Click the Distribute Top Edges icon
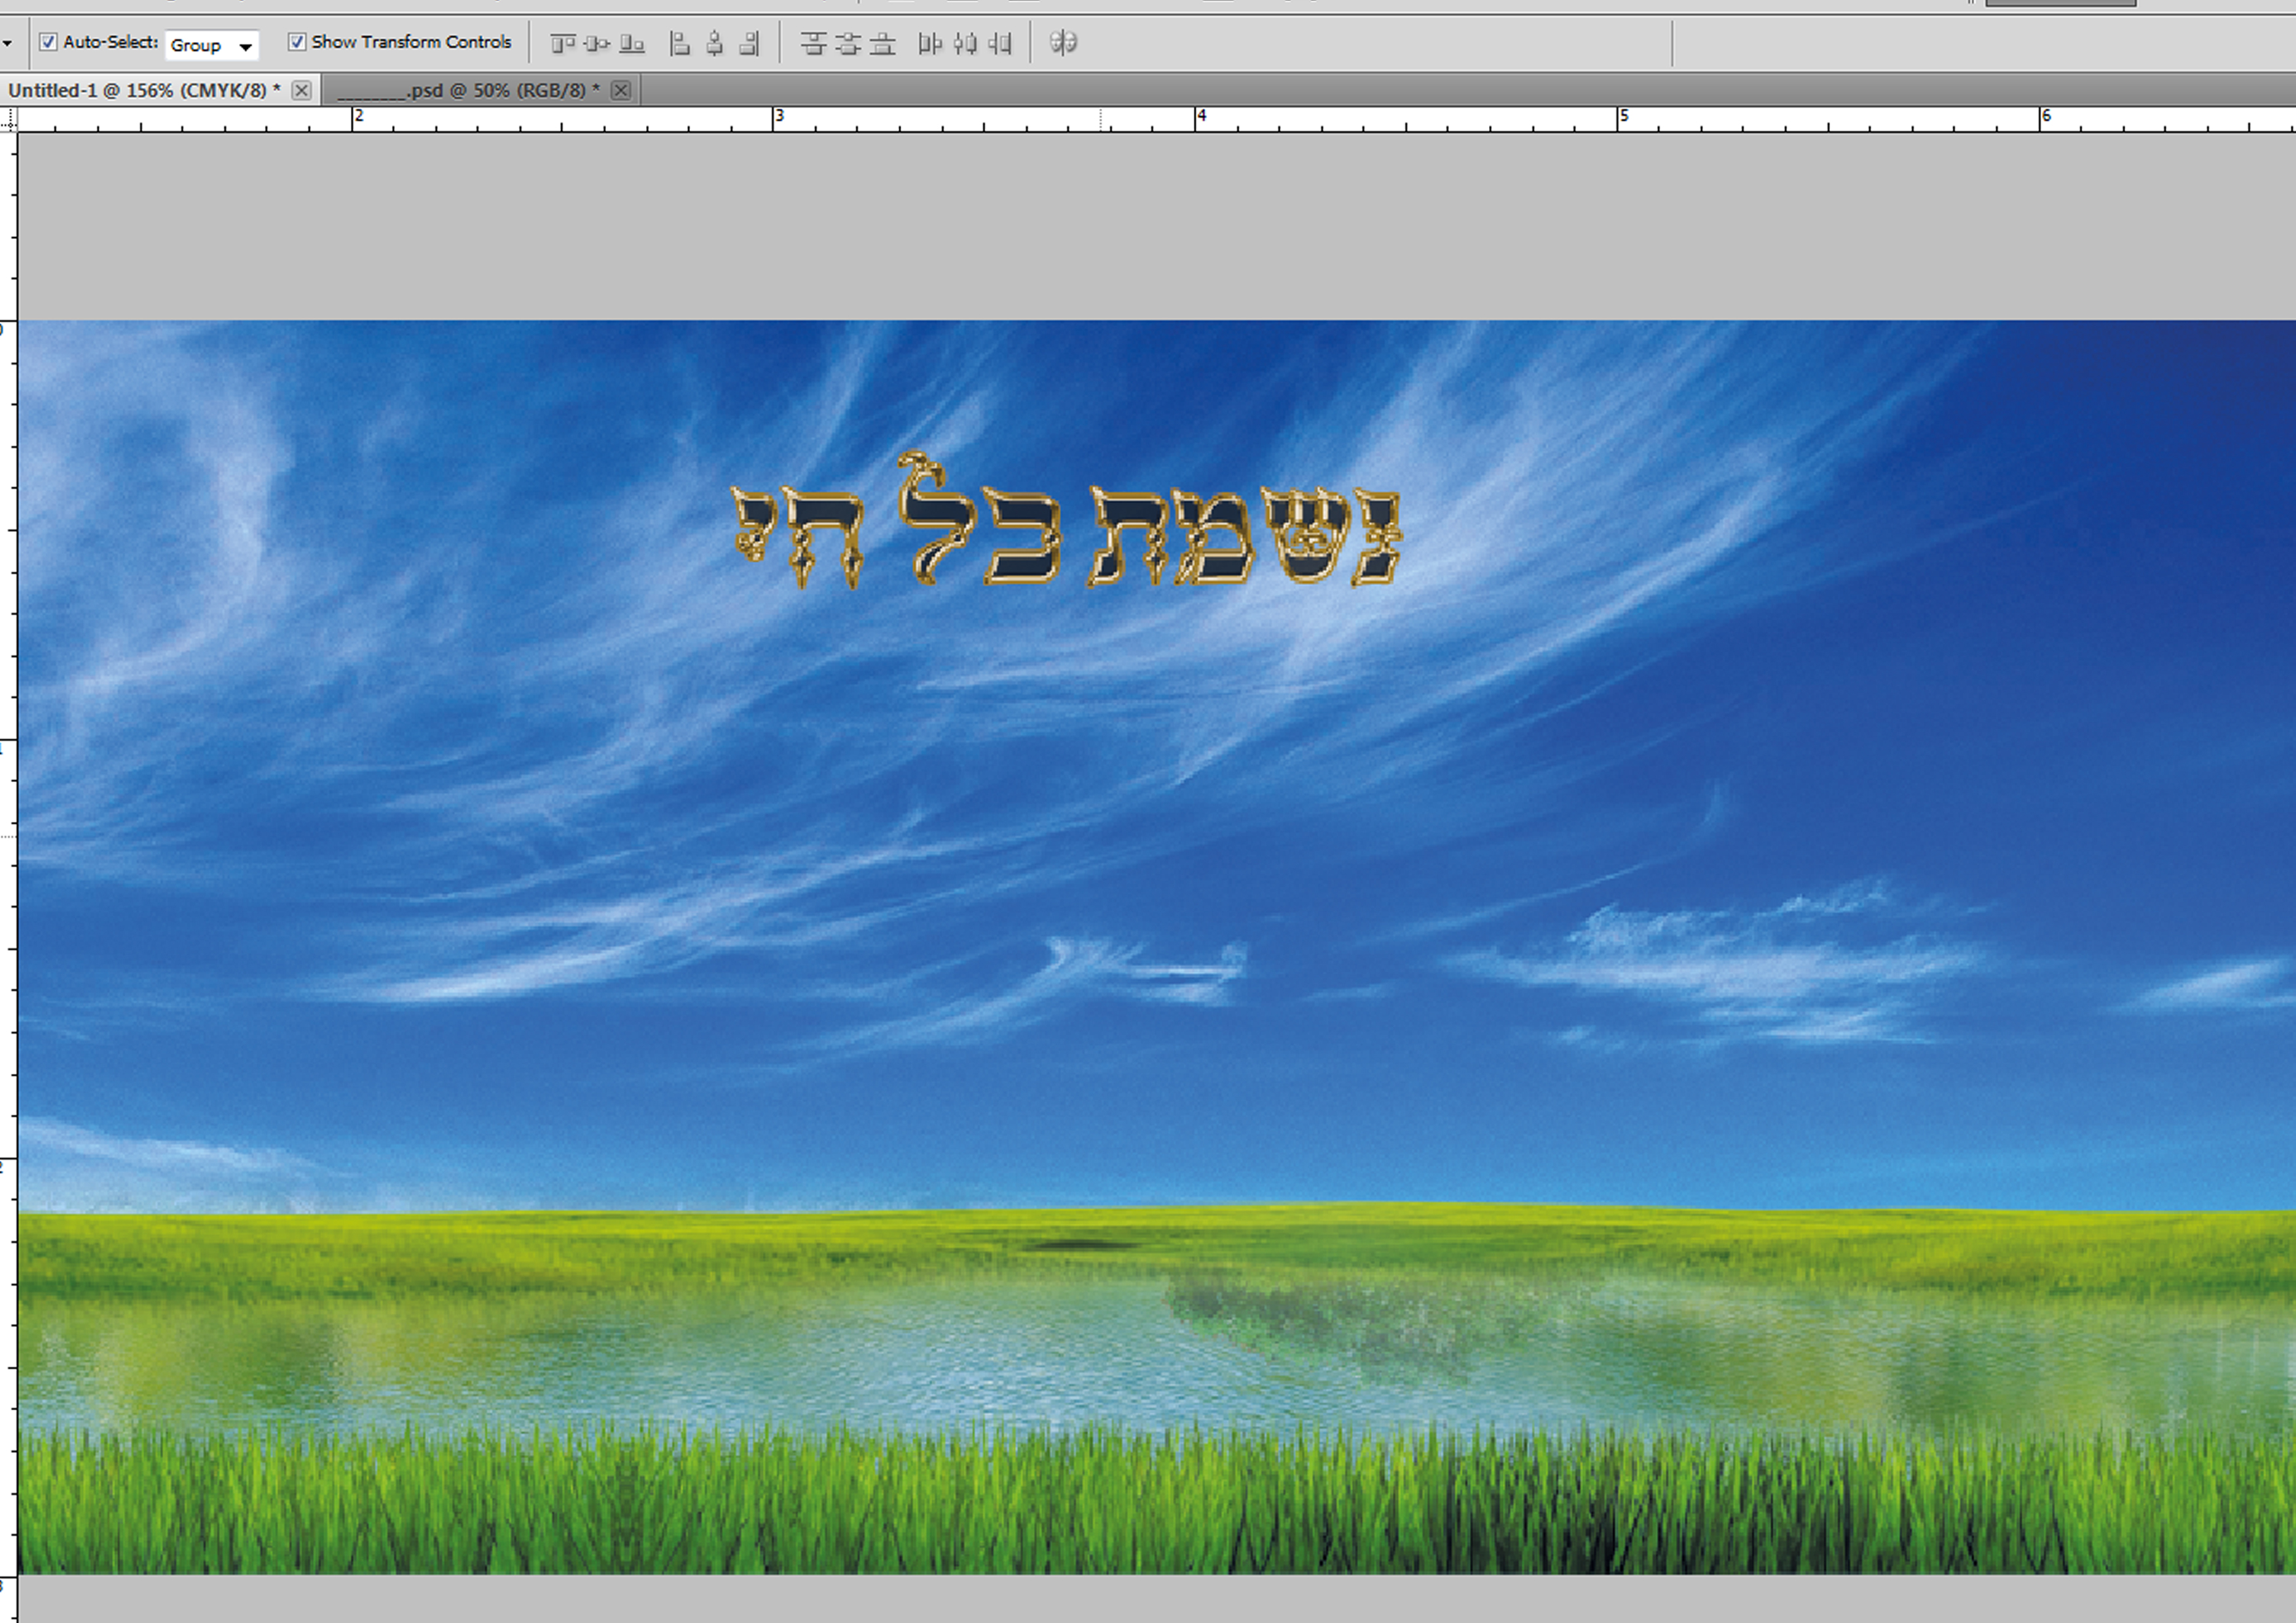This screenshot has width=2296, height=1623. [x=813, y=43]
